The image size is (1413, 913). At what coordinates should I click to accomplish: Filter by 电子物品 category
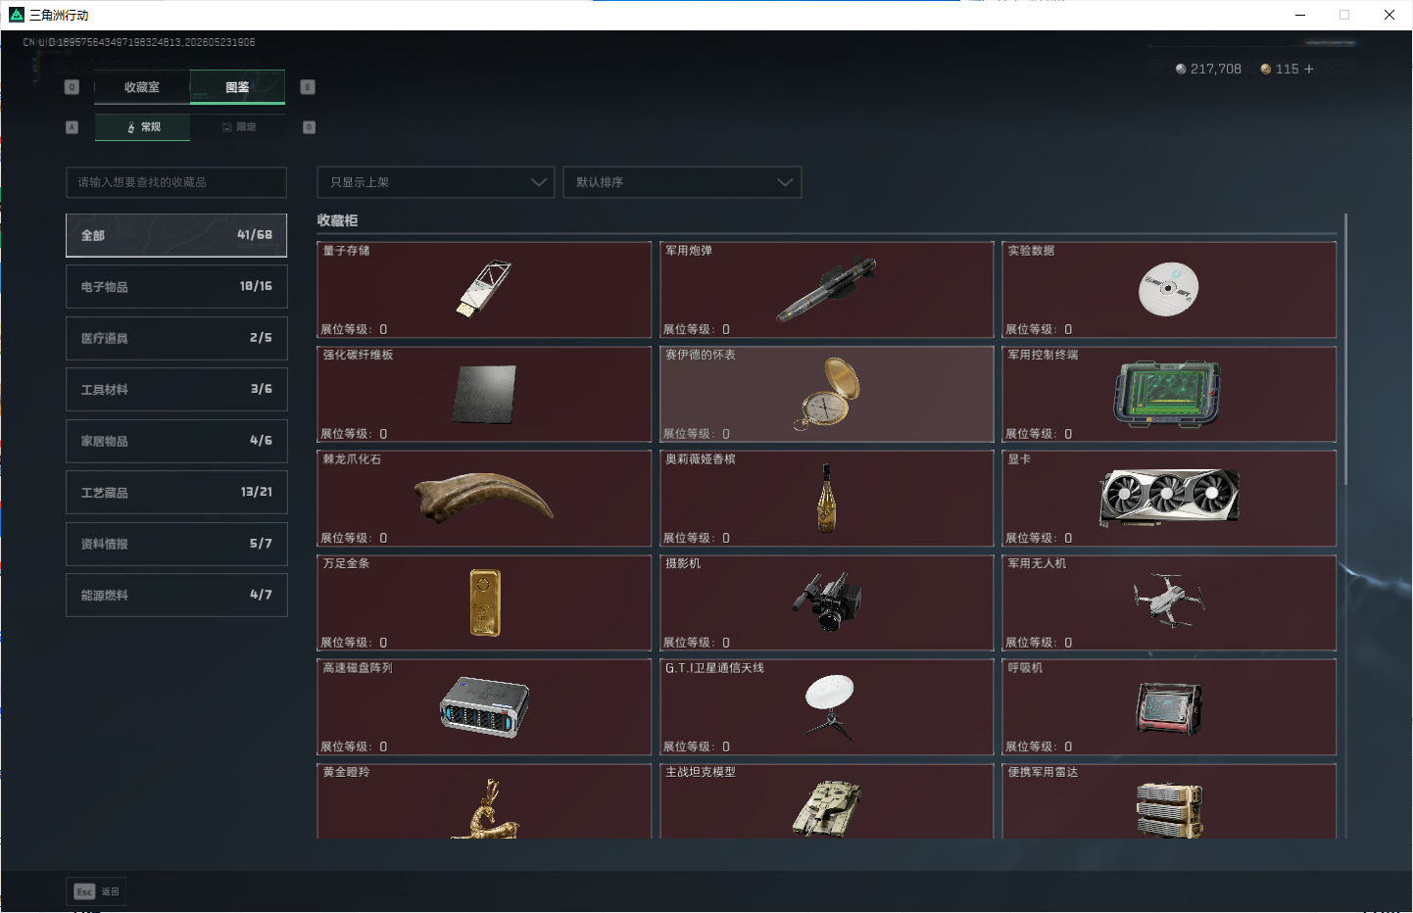176,286
